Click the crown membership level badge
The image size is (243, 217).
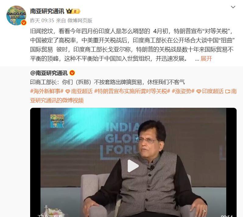(x=73, y=11)
